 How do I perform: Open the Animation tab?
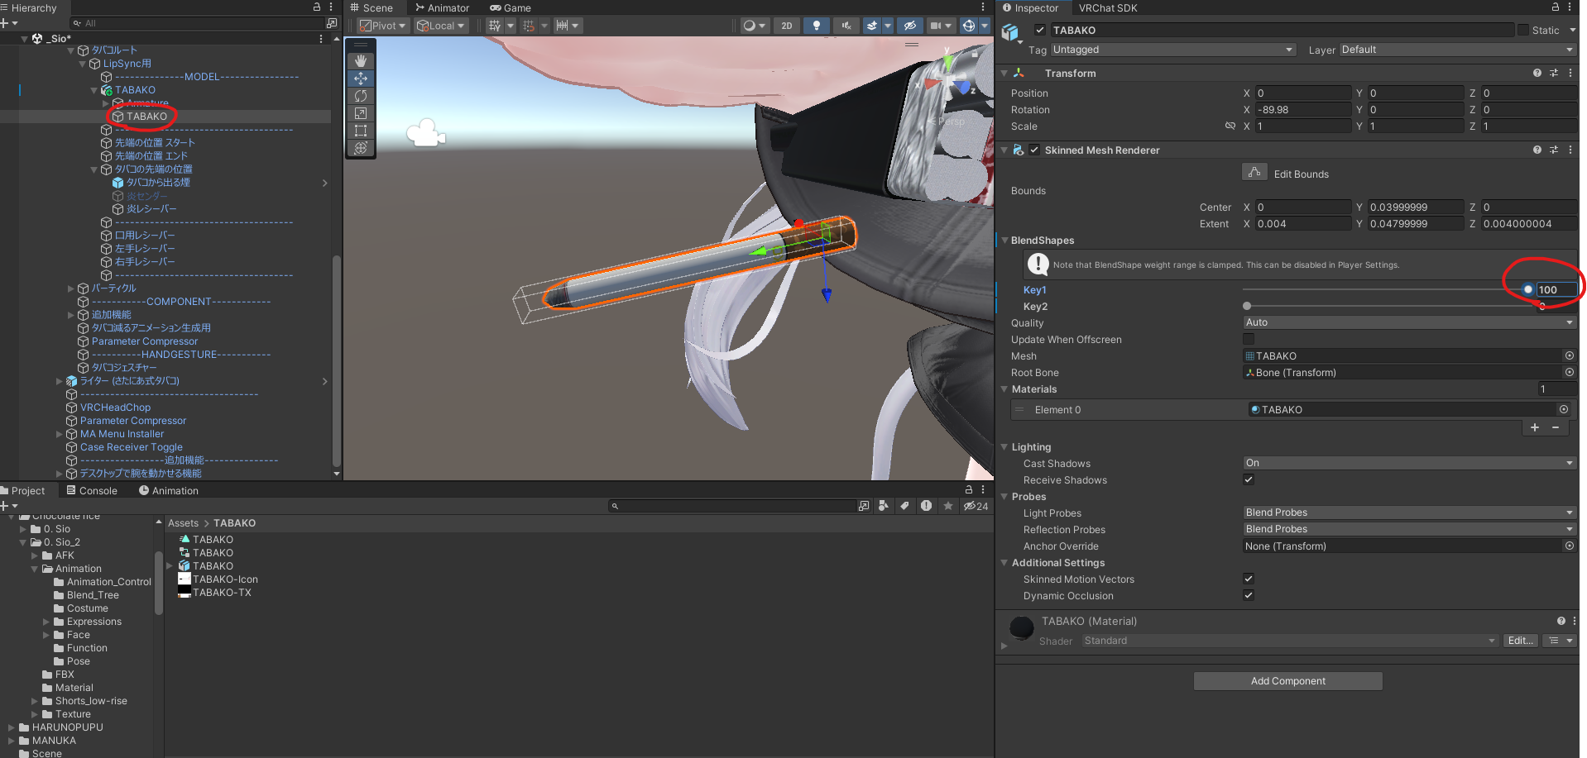[x=168, y=490]
